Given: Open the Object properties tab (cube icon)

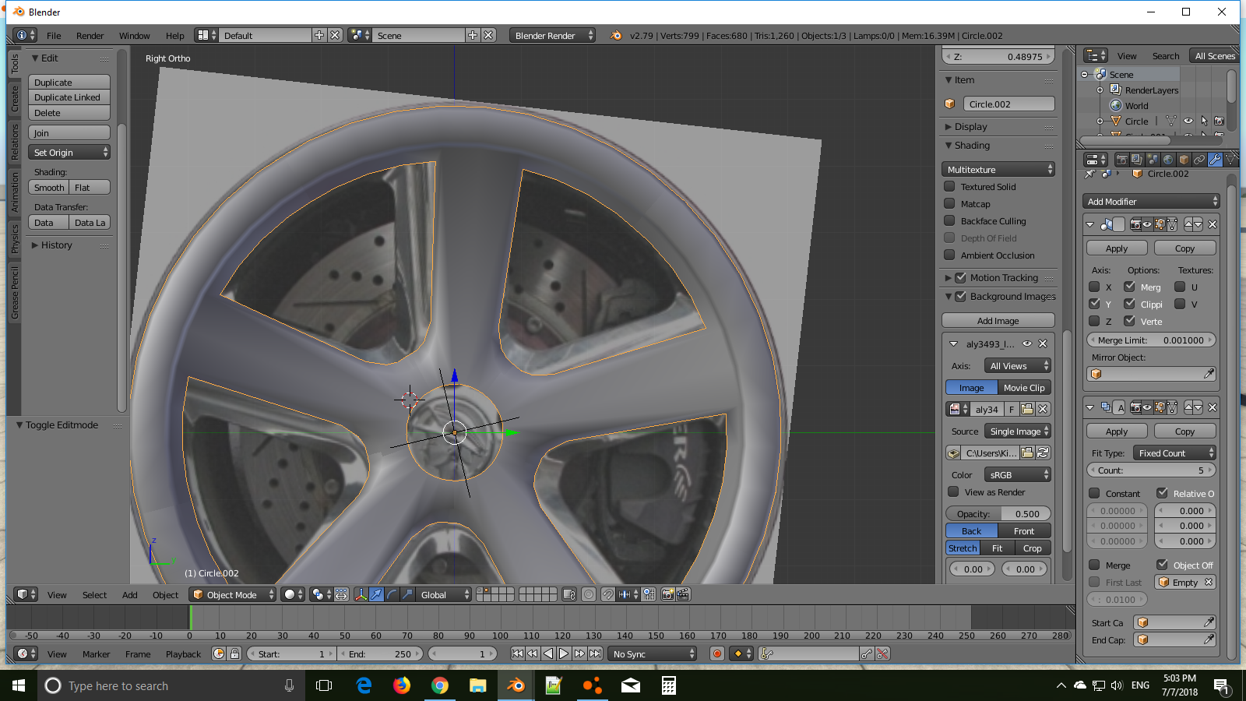Looking at the screenshot, I should (1184, 160).
